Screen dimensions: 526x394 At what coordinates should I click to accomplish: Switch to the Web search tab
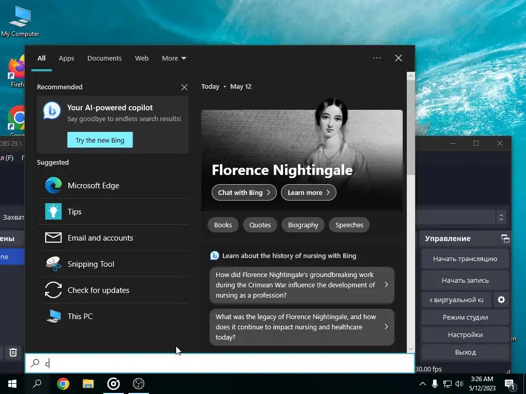pyautogui.click(x=142, y=58)
